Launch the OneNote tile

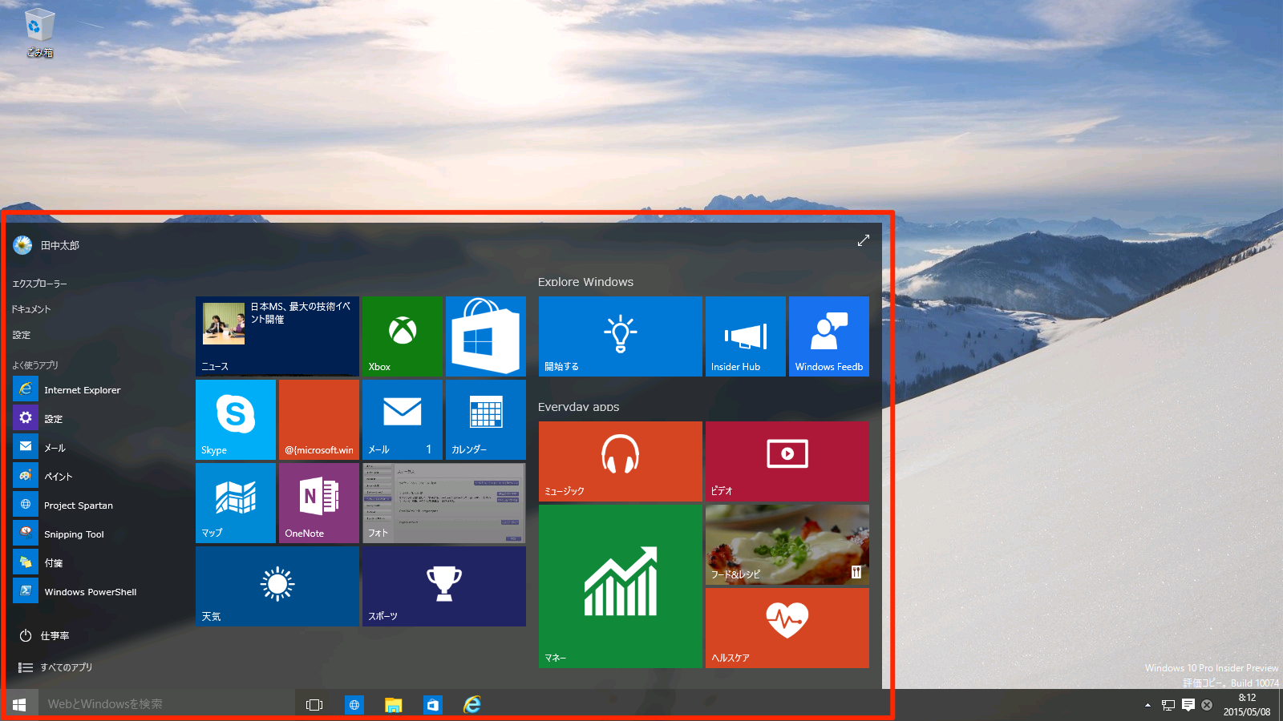pos(319,503)
